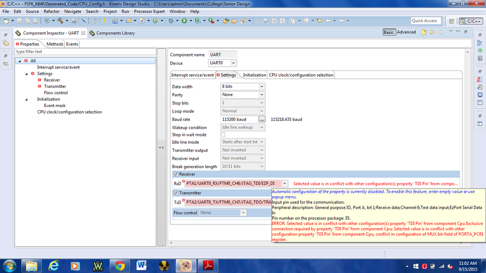Open the Processor Expert menu
This screenshot has width=486, height=273.
pos(149,12)
